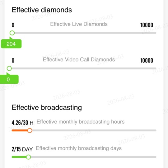Tap the 4.26/30 H hours value

click(x=23, y=123)
